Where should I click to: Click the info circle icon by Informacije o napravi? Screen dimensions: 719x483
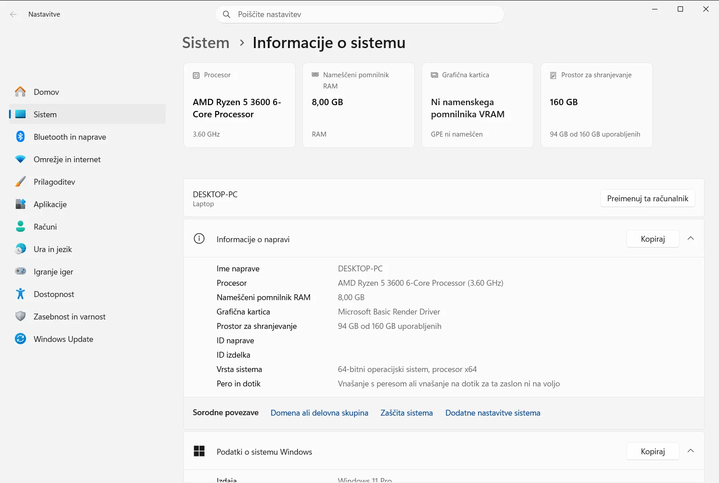(199, 239)
